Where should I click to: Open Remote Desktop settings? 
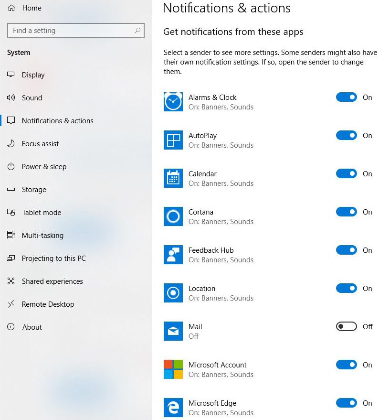click(x=48, y=304)
